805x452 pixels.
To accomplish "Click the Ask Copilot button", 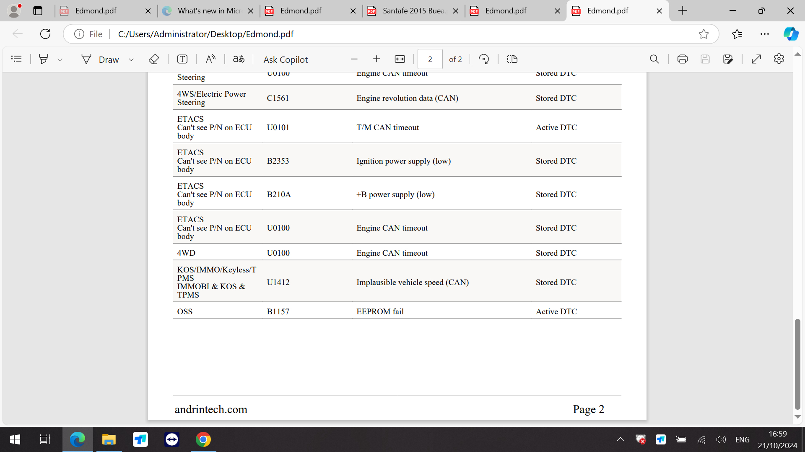I will point(286,59).
